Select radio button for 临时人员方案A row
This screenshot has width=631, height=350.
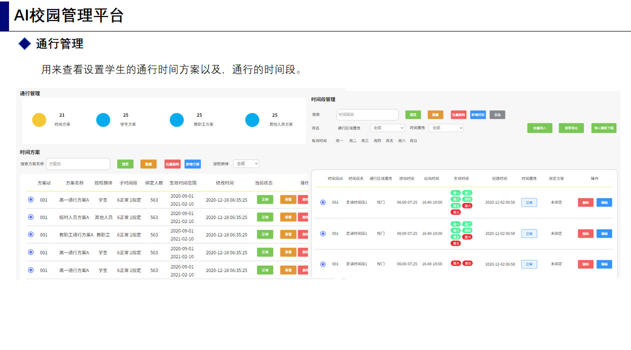(x=31, y=217)
